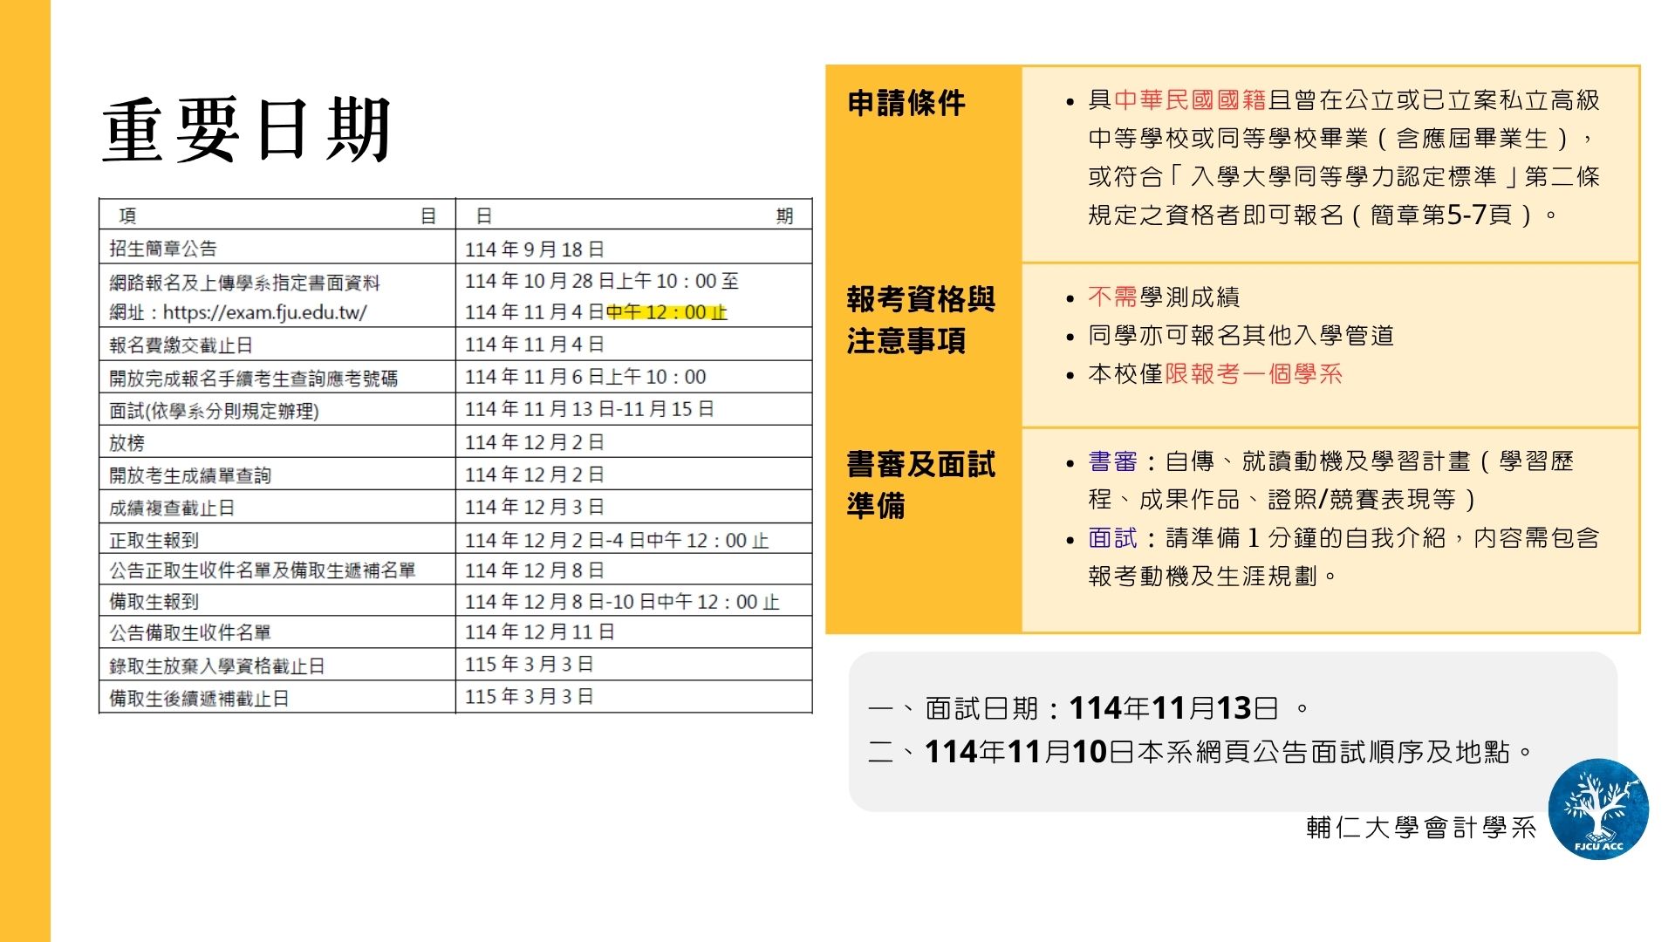The image size is (1675, 942).
Task: Select the 報考資格與注意事項 heading
Action: point(920,319)
